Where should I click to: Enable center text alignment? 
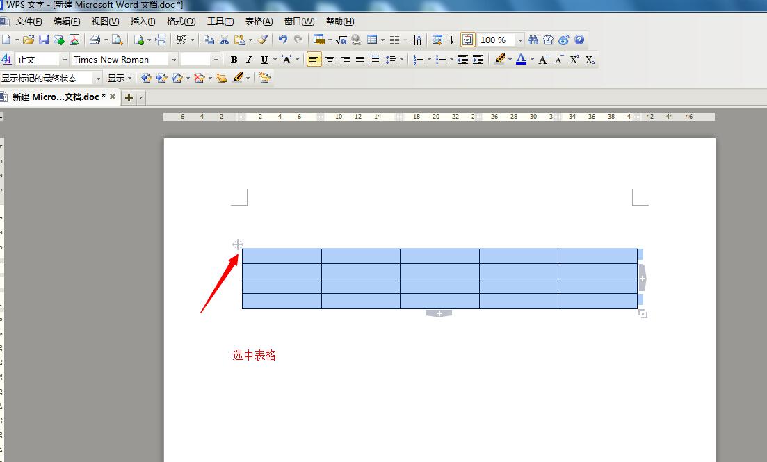(330, 60)
